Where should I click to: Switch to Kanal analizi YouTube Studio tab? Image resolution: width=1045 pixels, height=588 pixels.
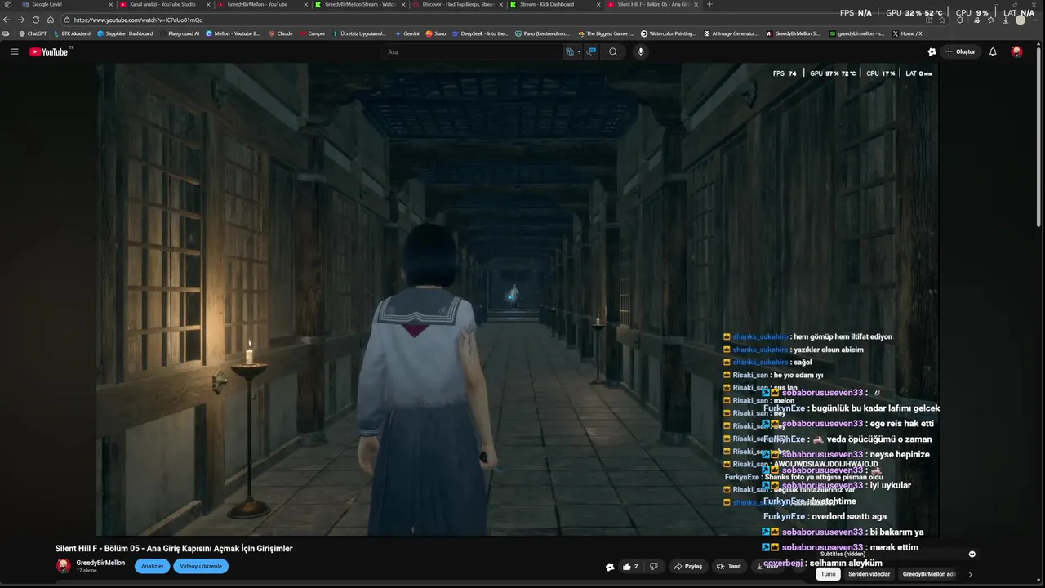point(163,4)
